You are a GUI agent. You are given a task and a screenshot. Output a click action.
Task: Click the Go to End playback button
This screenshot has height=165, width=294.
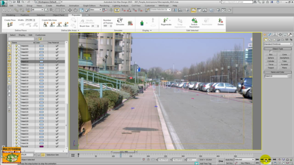[x=274, y=159]
